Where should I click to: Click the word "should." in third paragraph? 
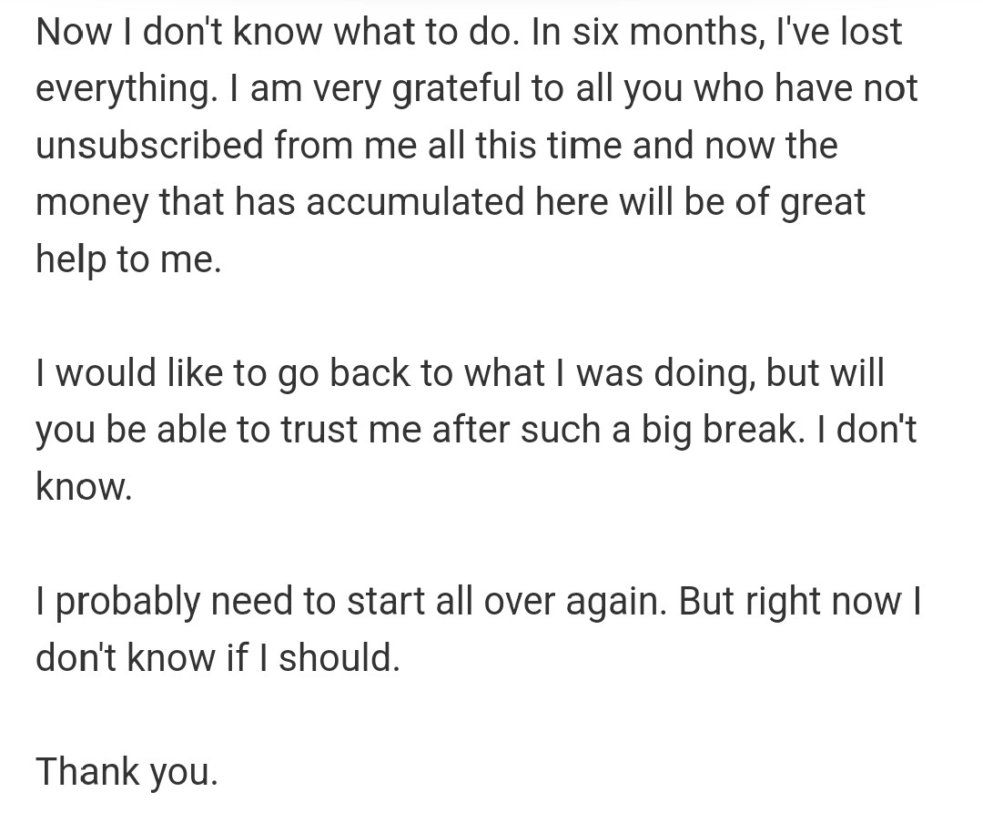pyautogui.click(x=339, y=658)
